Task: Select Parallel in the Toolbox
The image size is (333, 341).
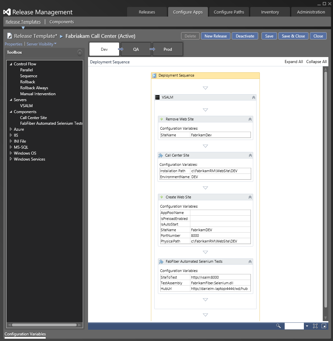Action: click(x=26, y=70)
